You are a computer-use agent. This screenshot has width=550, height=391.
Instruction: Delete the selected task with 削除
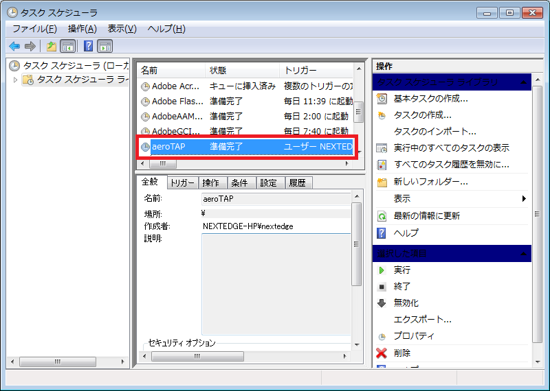point(402,353)
